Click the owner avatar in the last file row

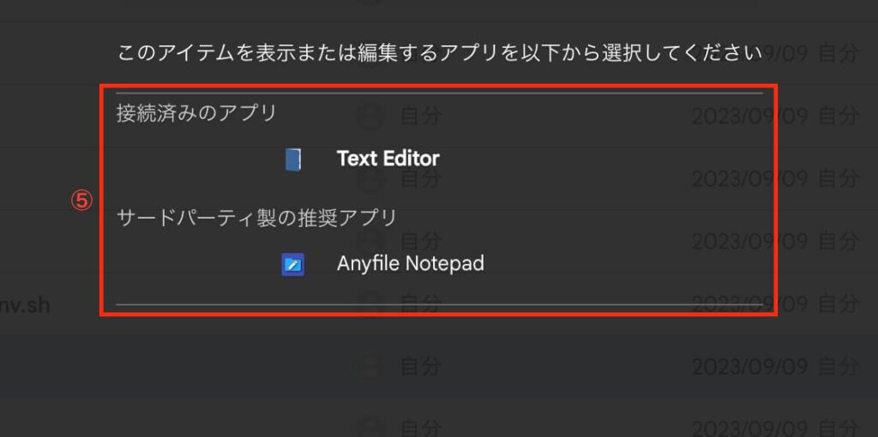coord(370,426)
